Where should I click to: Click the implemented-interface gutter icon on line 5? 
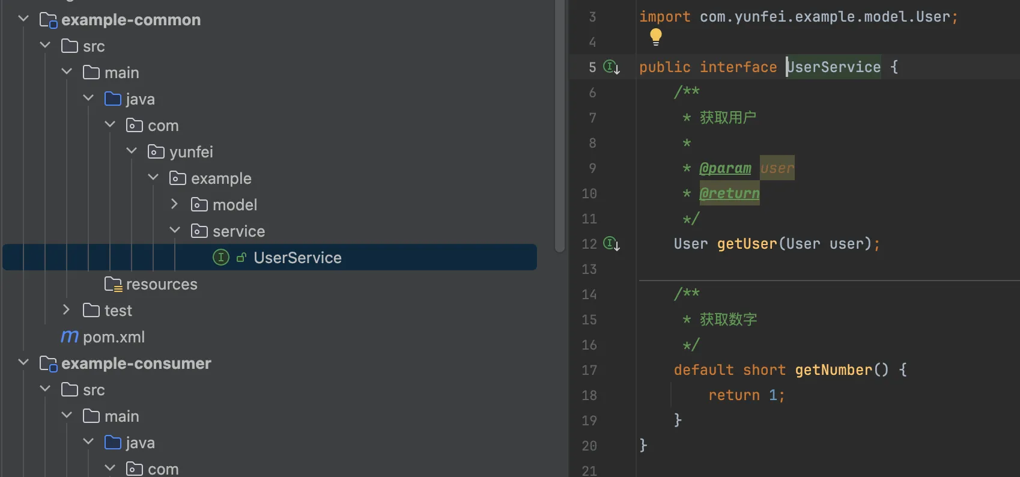tap(612, 67)
